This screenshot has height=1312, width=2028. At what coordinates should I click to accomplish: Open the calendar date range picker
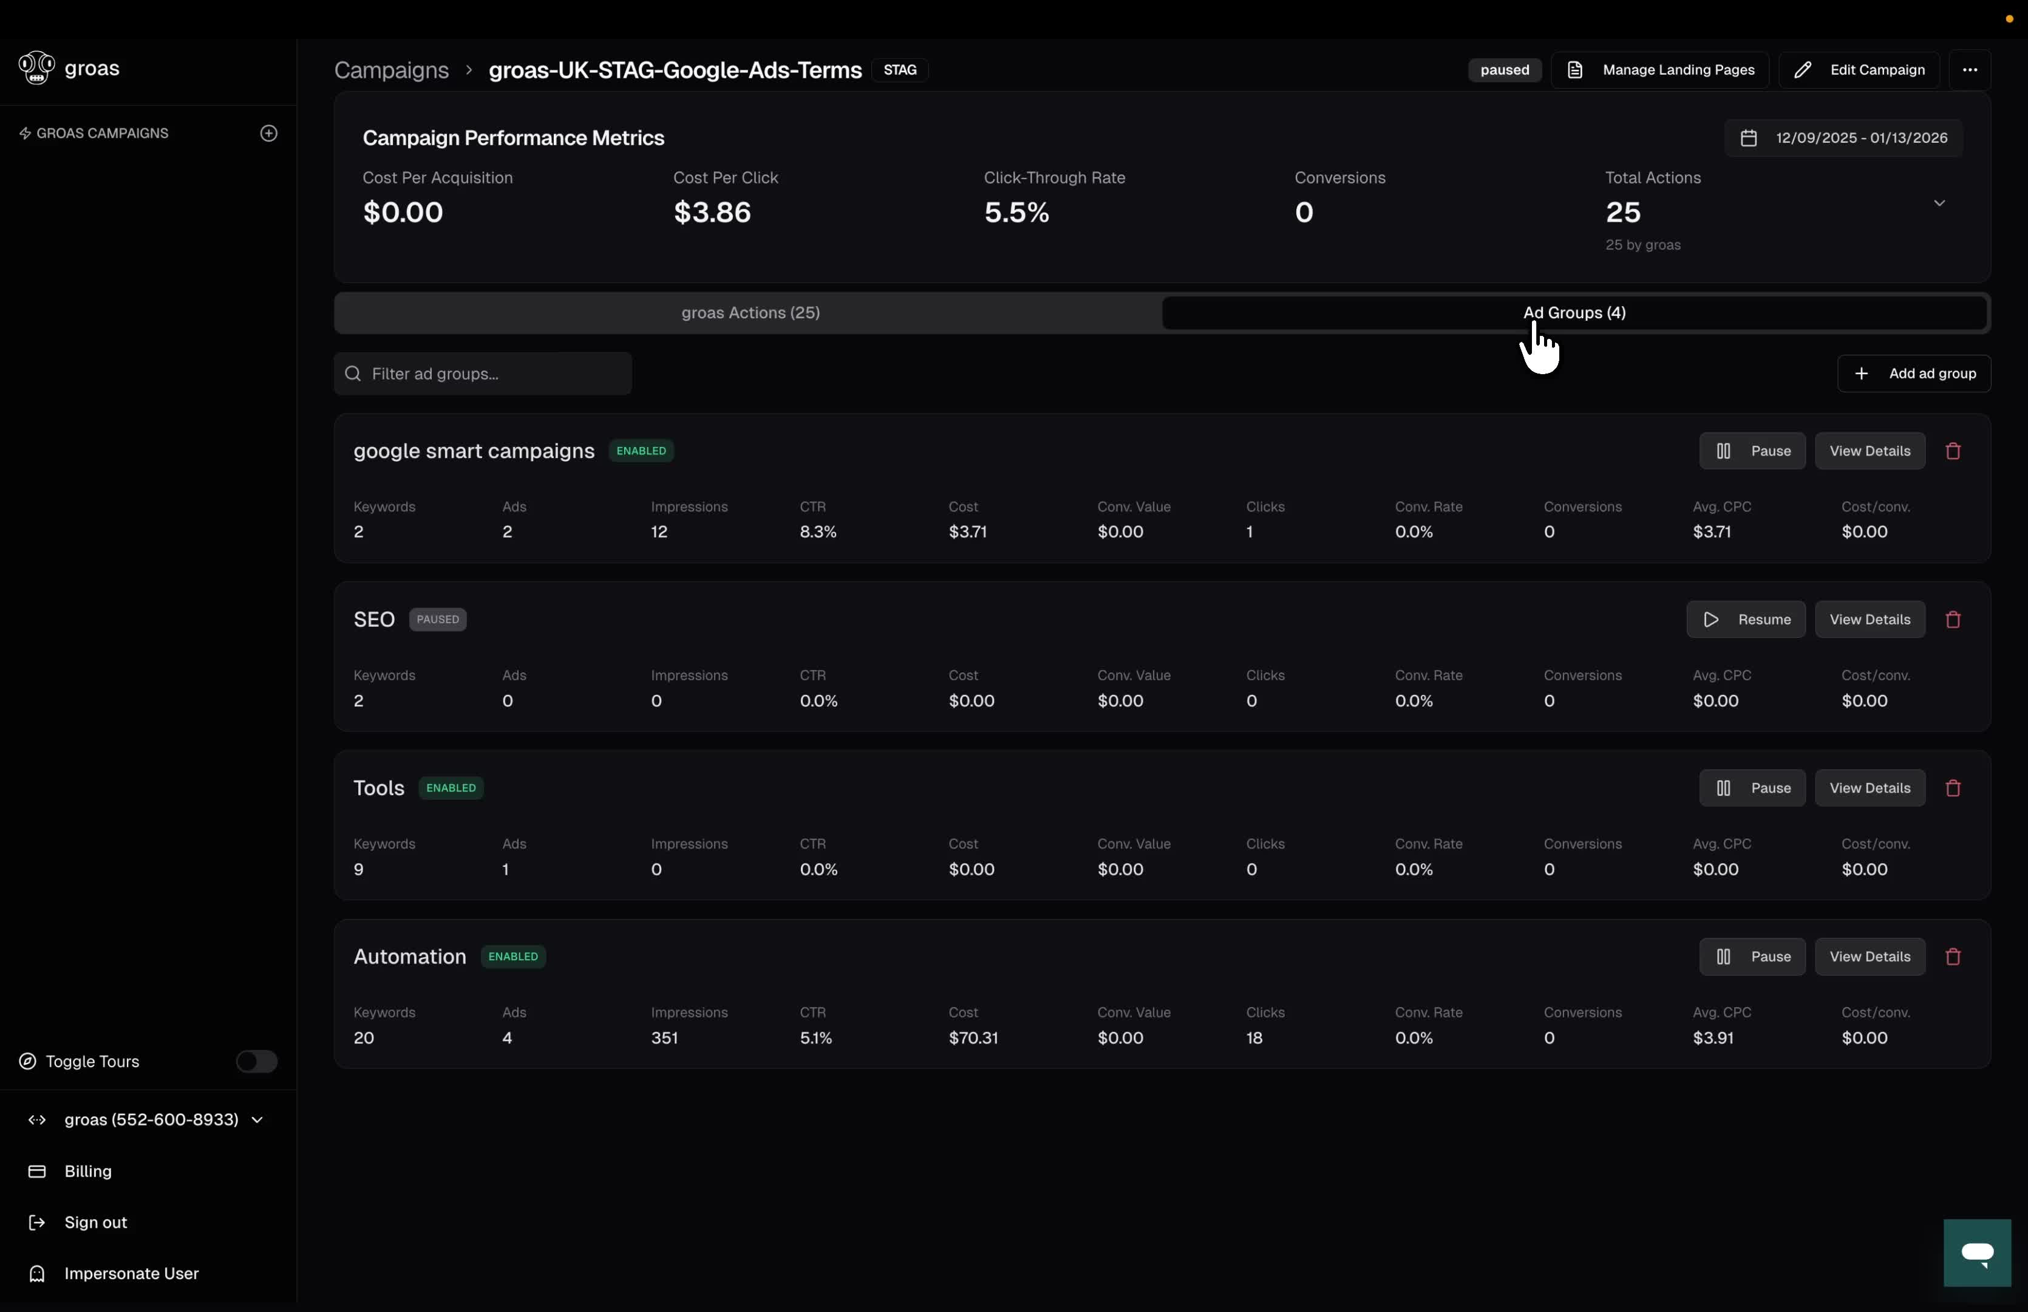click(x=1844, y=138)
